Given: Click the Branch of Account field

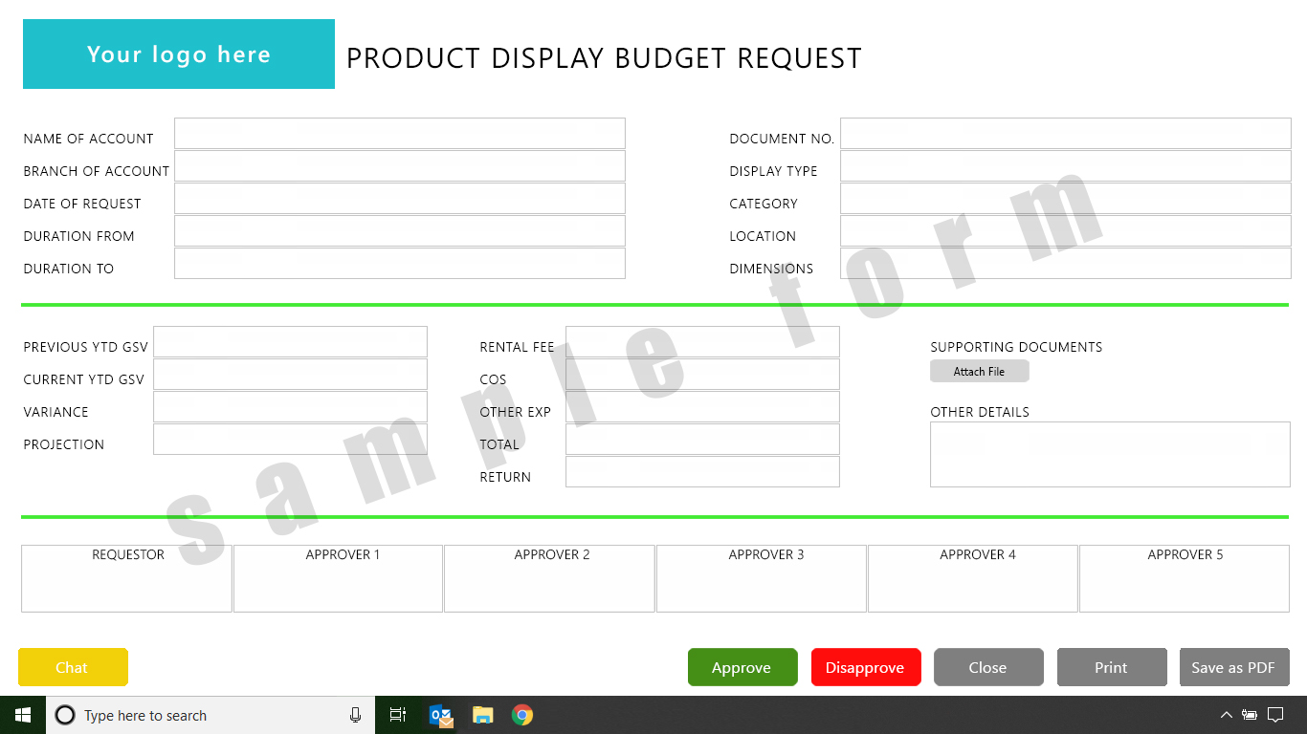Looking at the screenshot, I should 400,166.
